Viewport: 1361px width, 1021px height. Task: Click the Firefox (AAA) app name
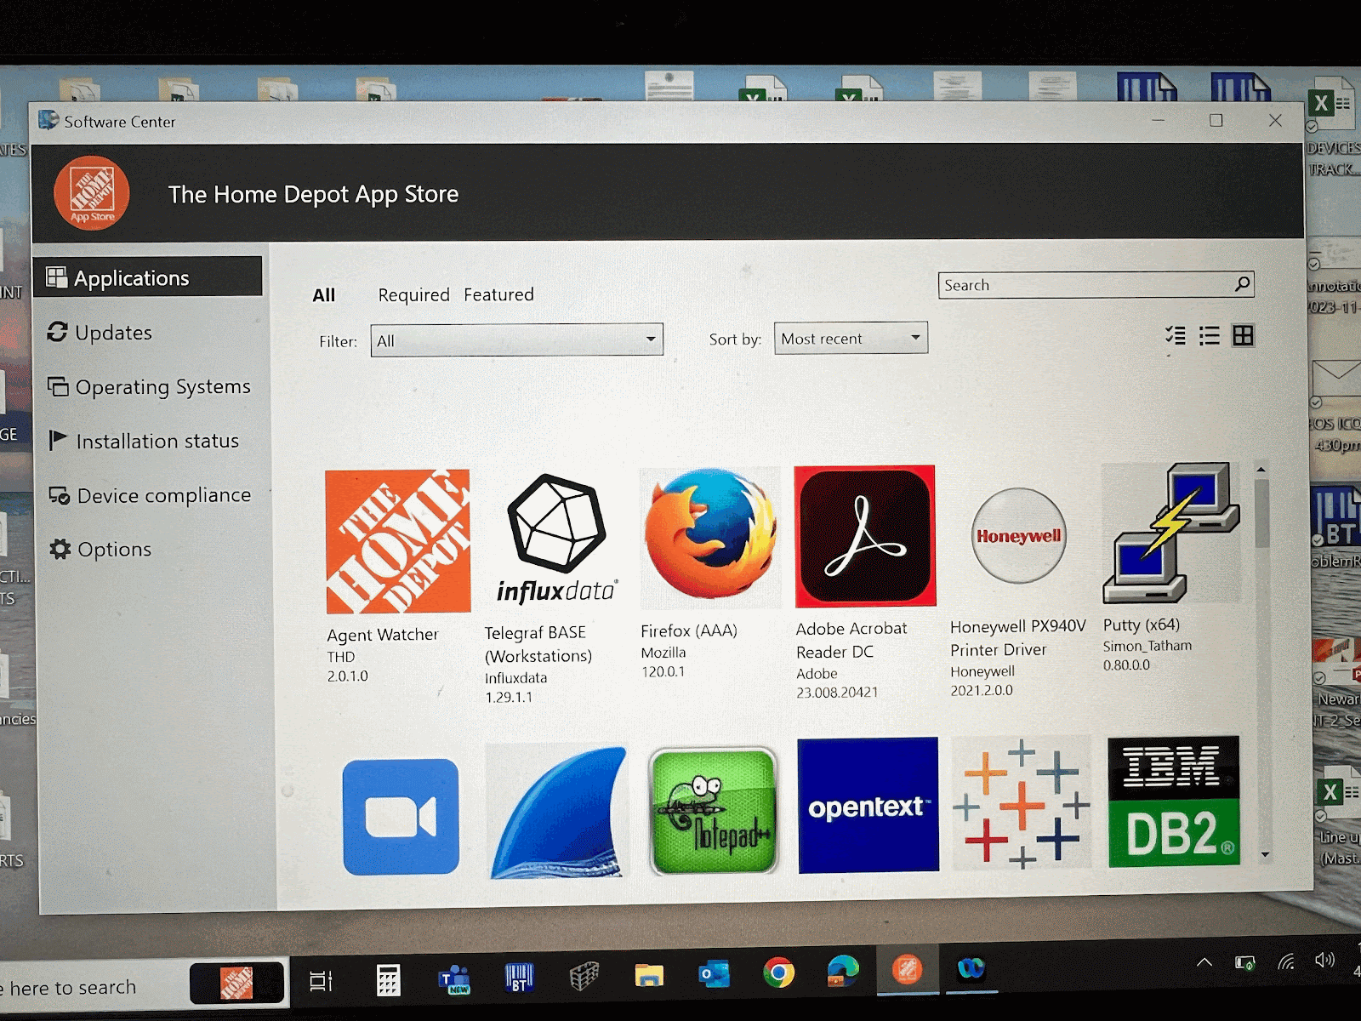[x=689, y=630]
